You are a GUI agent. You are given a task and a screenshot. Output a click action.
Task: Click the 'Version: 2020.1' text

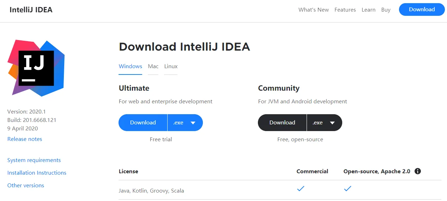[26, 112]
